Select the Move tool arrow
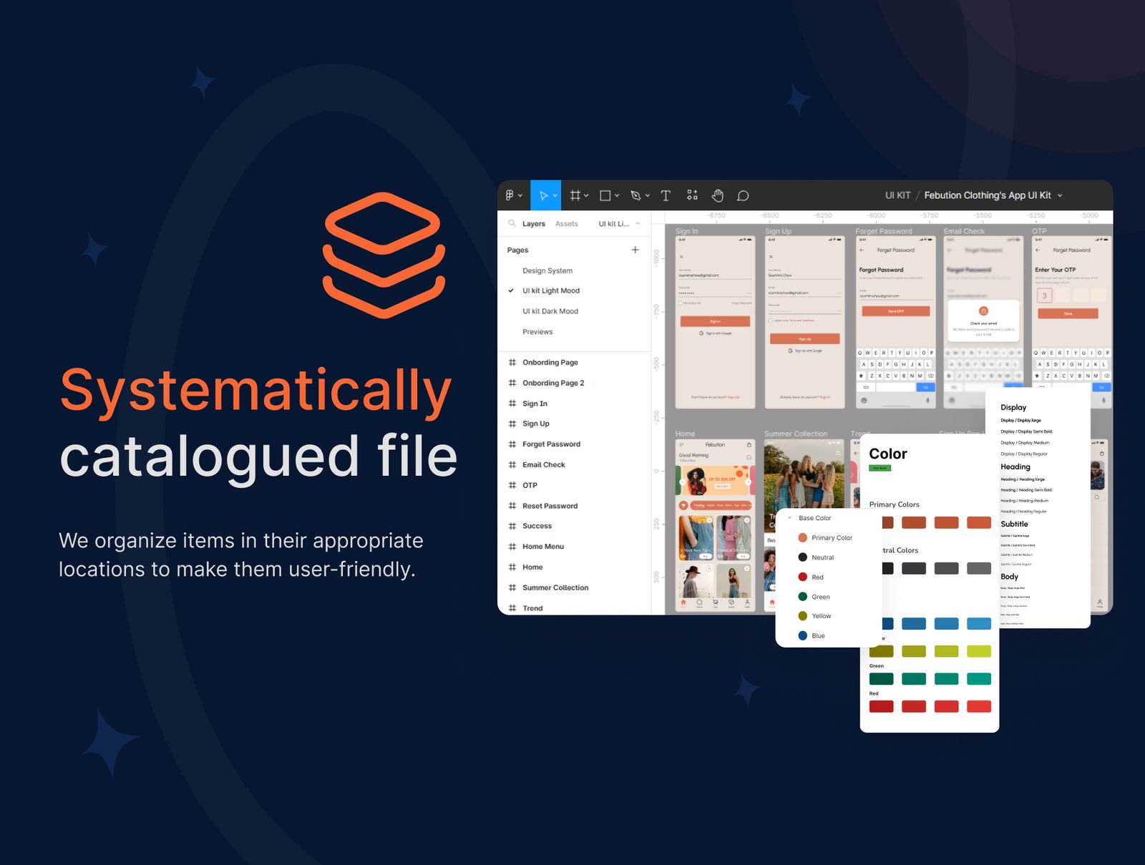1145x865 pixels. pos(544,195)
